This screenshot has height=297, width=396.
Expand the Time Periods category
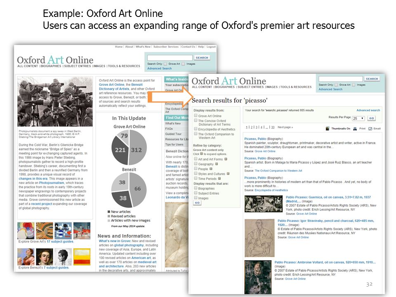(219, 179)
